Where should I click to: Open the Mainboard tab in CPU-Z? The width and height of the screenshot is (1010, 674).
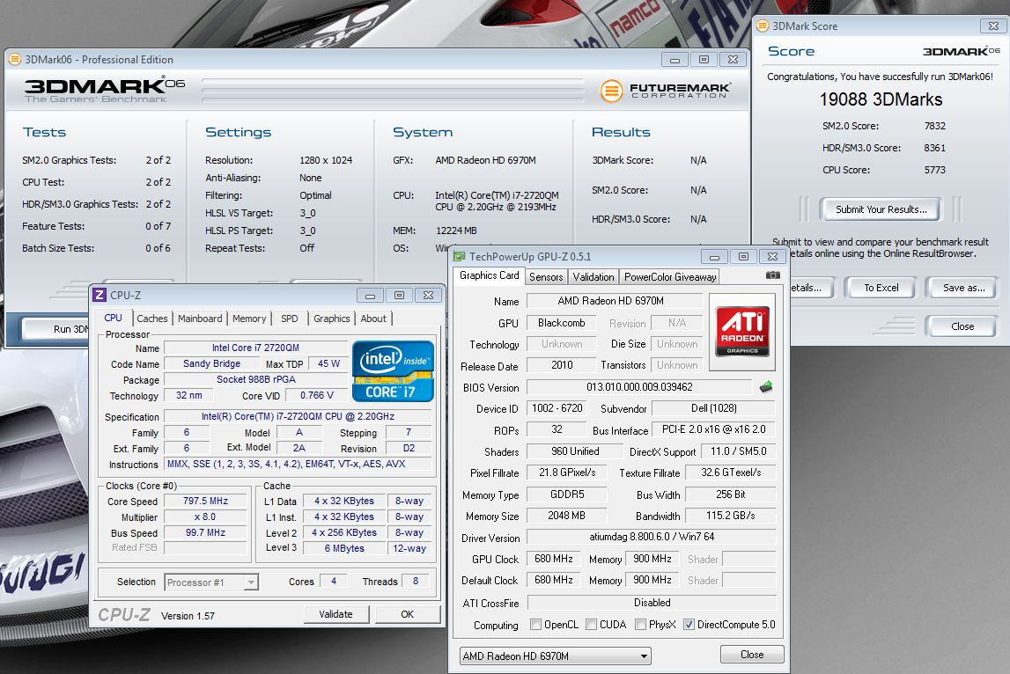click(x=200, y=318)
